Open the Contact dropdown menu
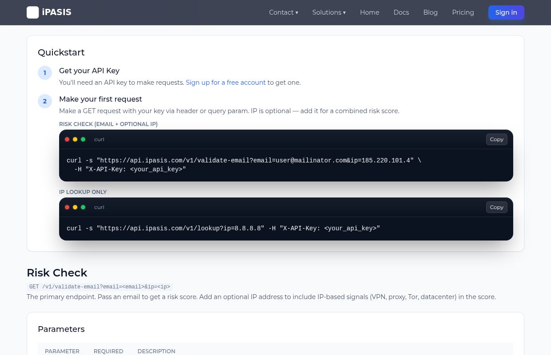This screenshot has width=551, height=355. [283, 12]
